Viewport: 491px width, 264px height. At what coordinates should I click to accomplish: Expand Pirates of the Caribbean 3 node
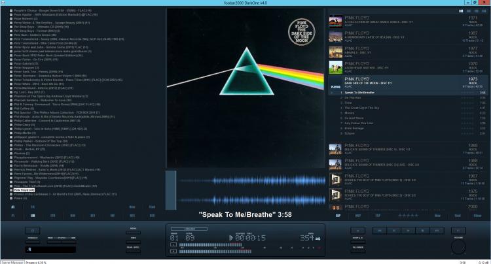click(11, 194)
